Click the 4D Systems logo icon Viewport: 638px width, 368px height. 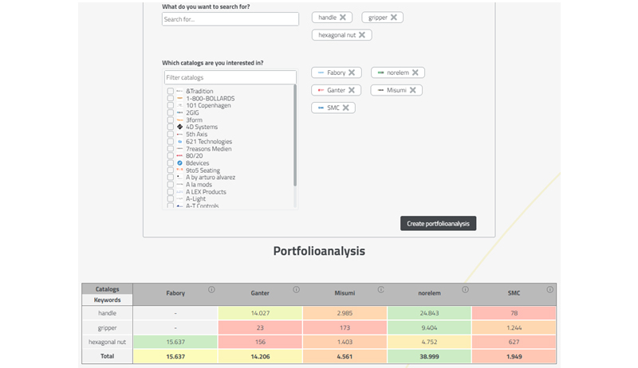tap(179, 127)
